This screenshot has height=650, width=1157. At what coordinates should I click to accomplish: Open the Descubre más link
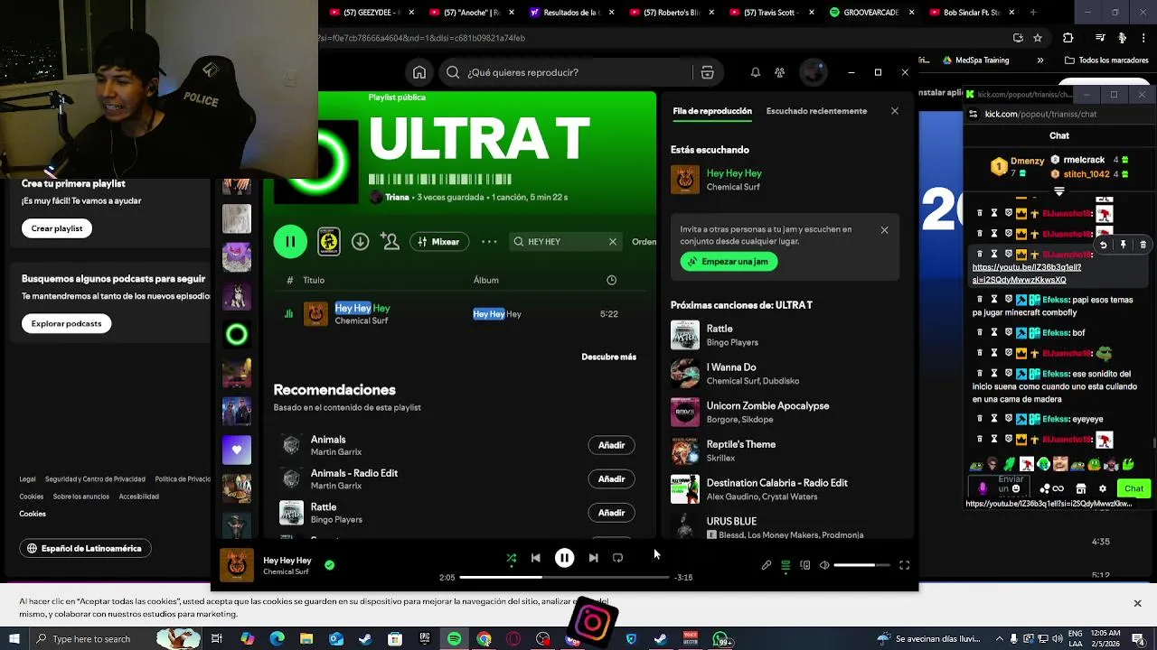(608, 357)
